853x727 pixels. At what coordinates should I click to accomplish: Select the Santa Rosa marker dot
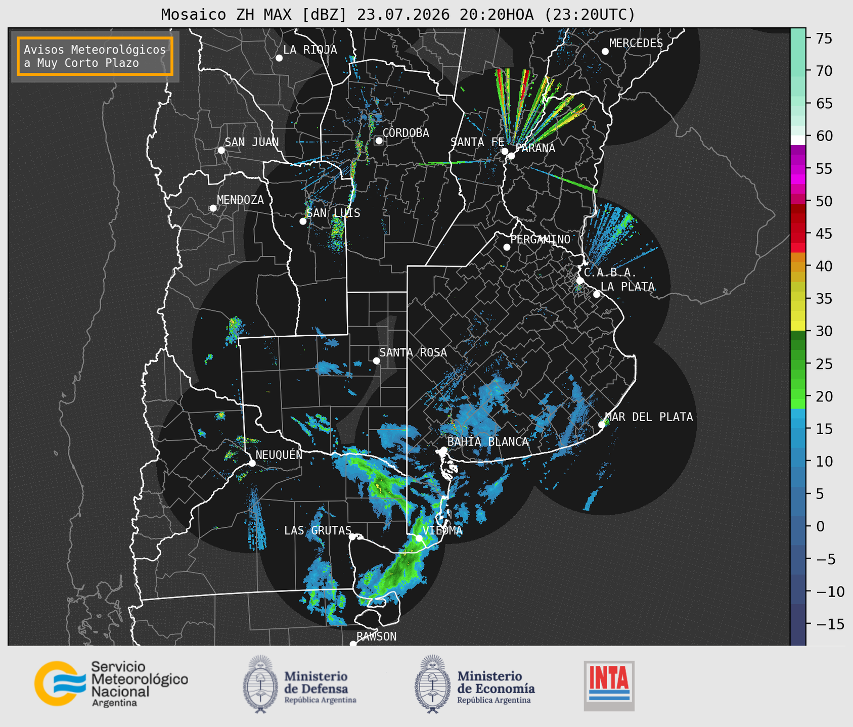point(376,360)
